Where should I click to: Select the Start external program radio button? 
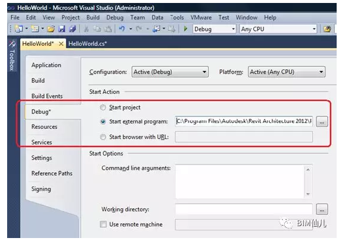coord(103,122)
